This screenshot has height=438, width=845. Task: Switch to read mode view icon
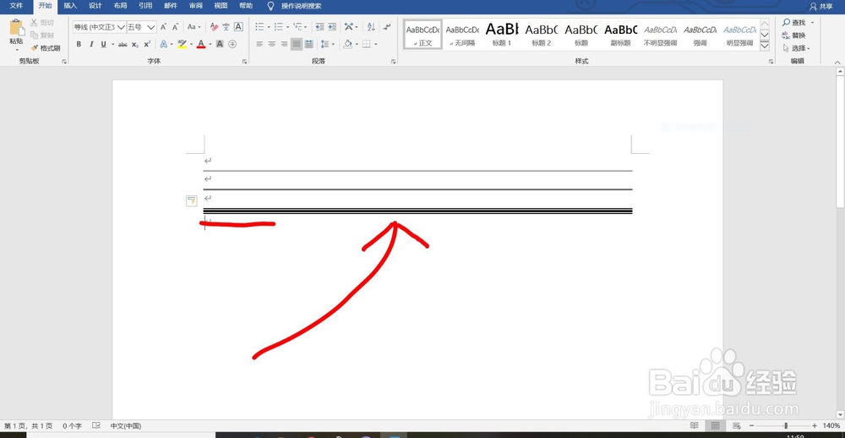tap(695, 425)
